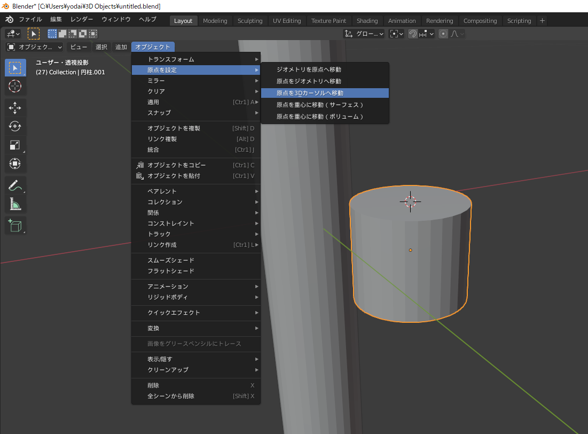The height and width of the screenshot is (434, 588).
Task: Switch to the Modeling workspace tab
Action: click(215, 21)
